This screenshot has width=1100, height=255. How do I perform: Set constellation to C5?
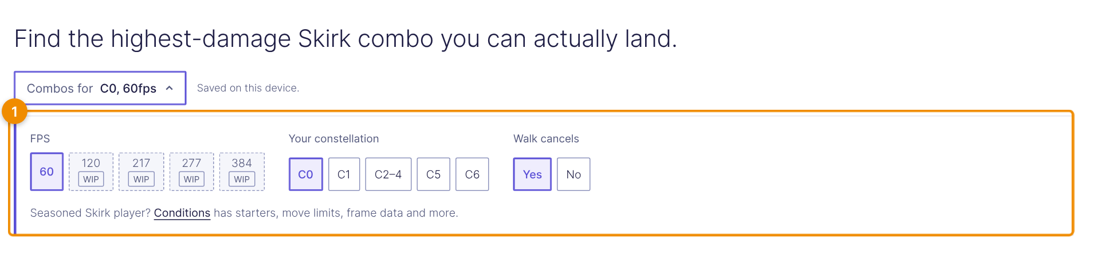[x=434, y=174]
